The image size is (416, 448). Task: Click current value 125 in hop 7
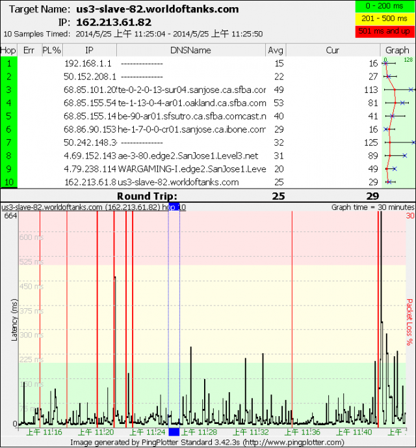coord(371,142)
